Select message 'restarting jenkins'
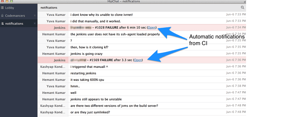 [x=83, y=73]
